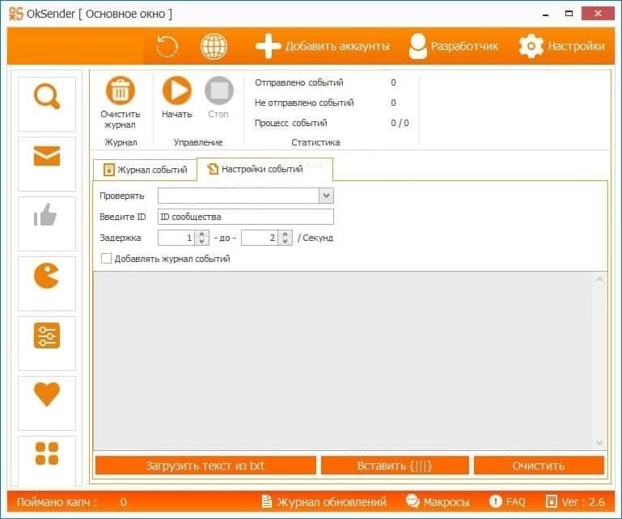Close the OkSender window
The image size is (622, 519).
pos(598,14)
